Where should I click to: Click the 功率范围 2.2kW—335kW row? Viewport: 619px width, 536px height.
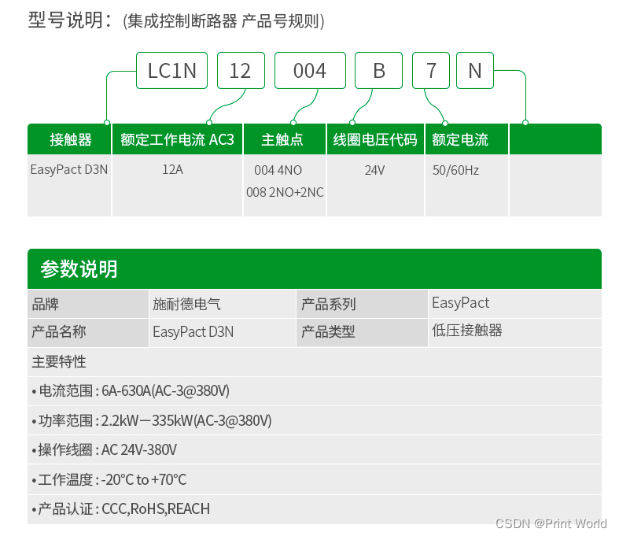tap(315, 420)
